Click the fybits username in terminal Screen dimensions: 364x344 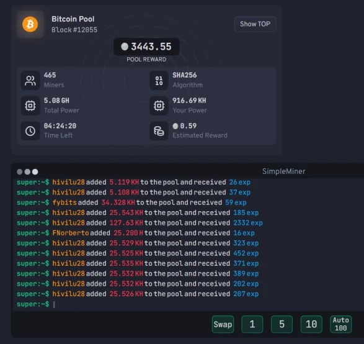[x=64, y=202]
